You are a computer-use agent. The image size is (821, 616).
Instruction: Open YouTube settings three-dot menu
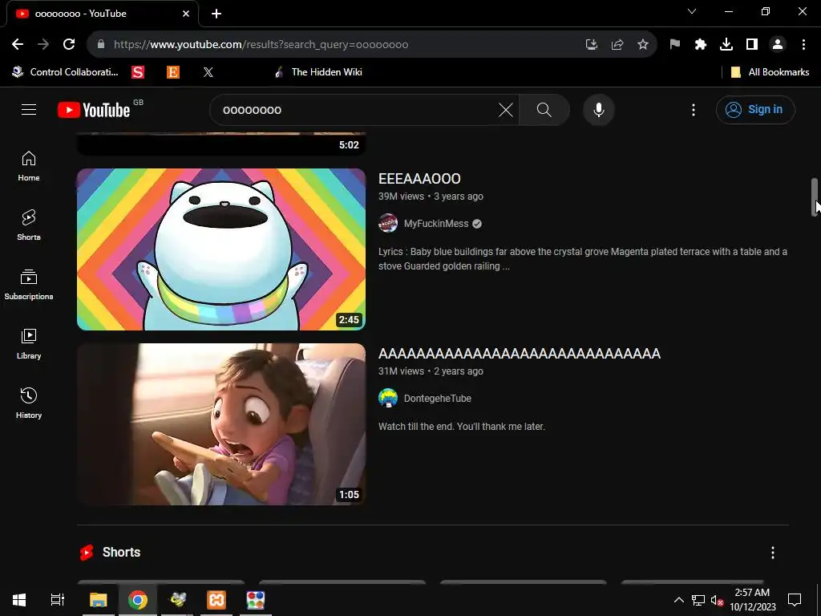pyautogui.click(x=694, y=109)
